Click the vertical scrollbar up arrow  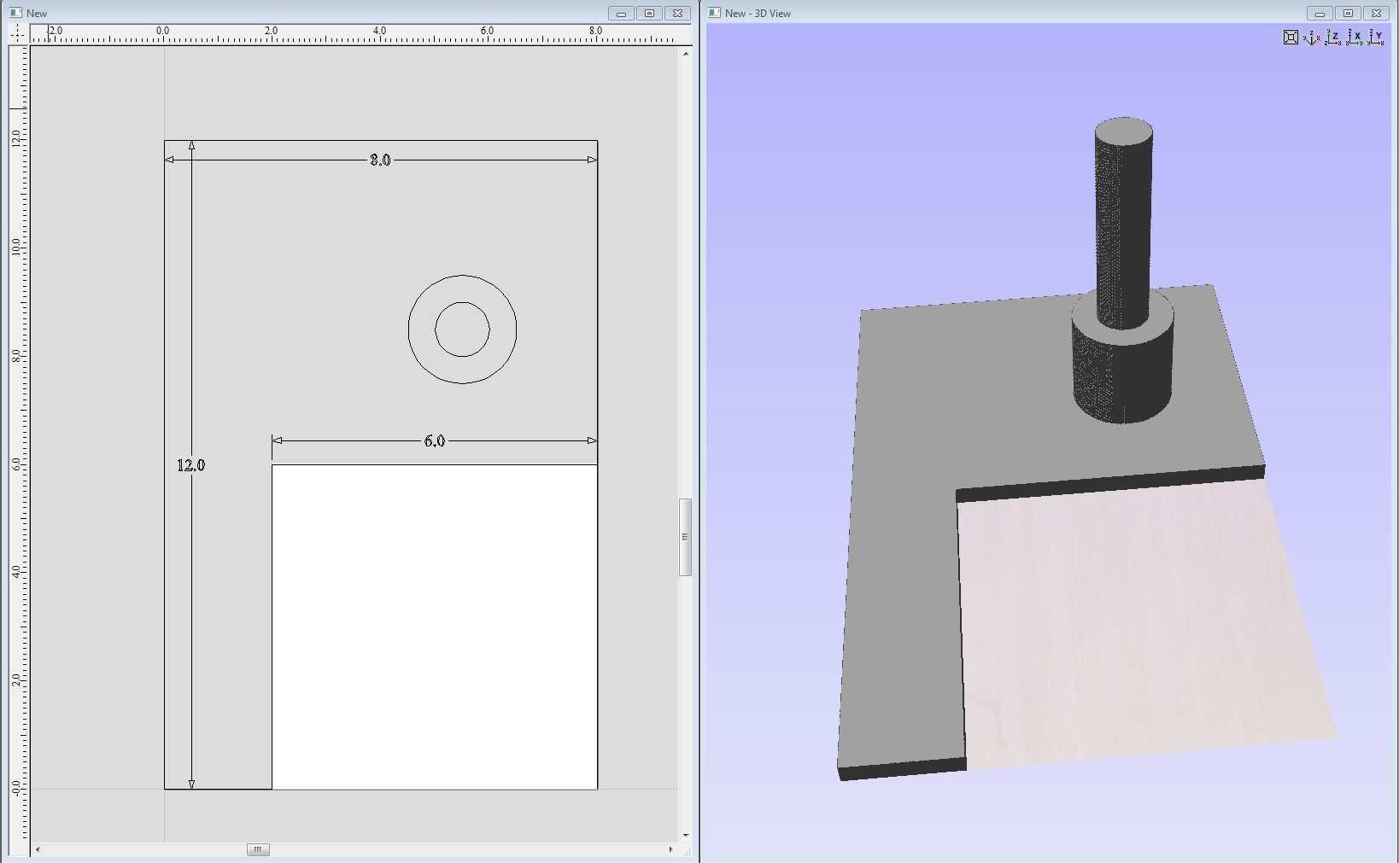click(685, 54)
